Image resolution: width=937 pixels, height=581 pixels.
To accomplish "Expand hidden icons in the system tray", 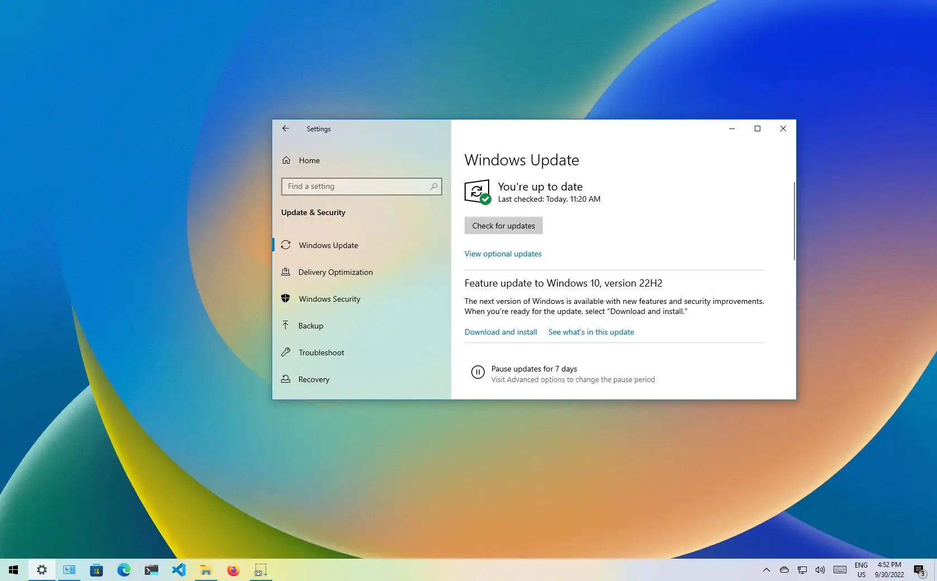I will [x=765, y=570].
